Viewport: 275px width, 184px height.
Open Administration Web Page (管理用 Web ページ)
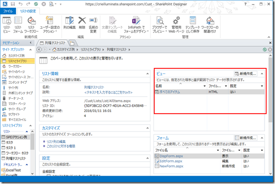176,25
